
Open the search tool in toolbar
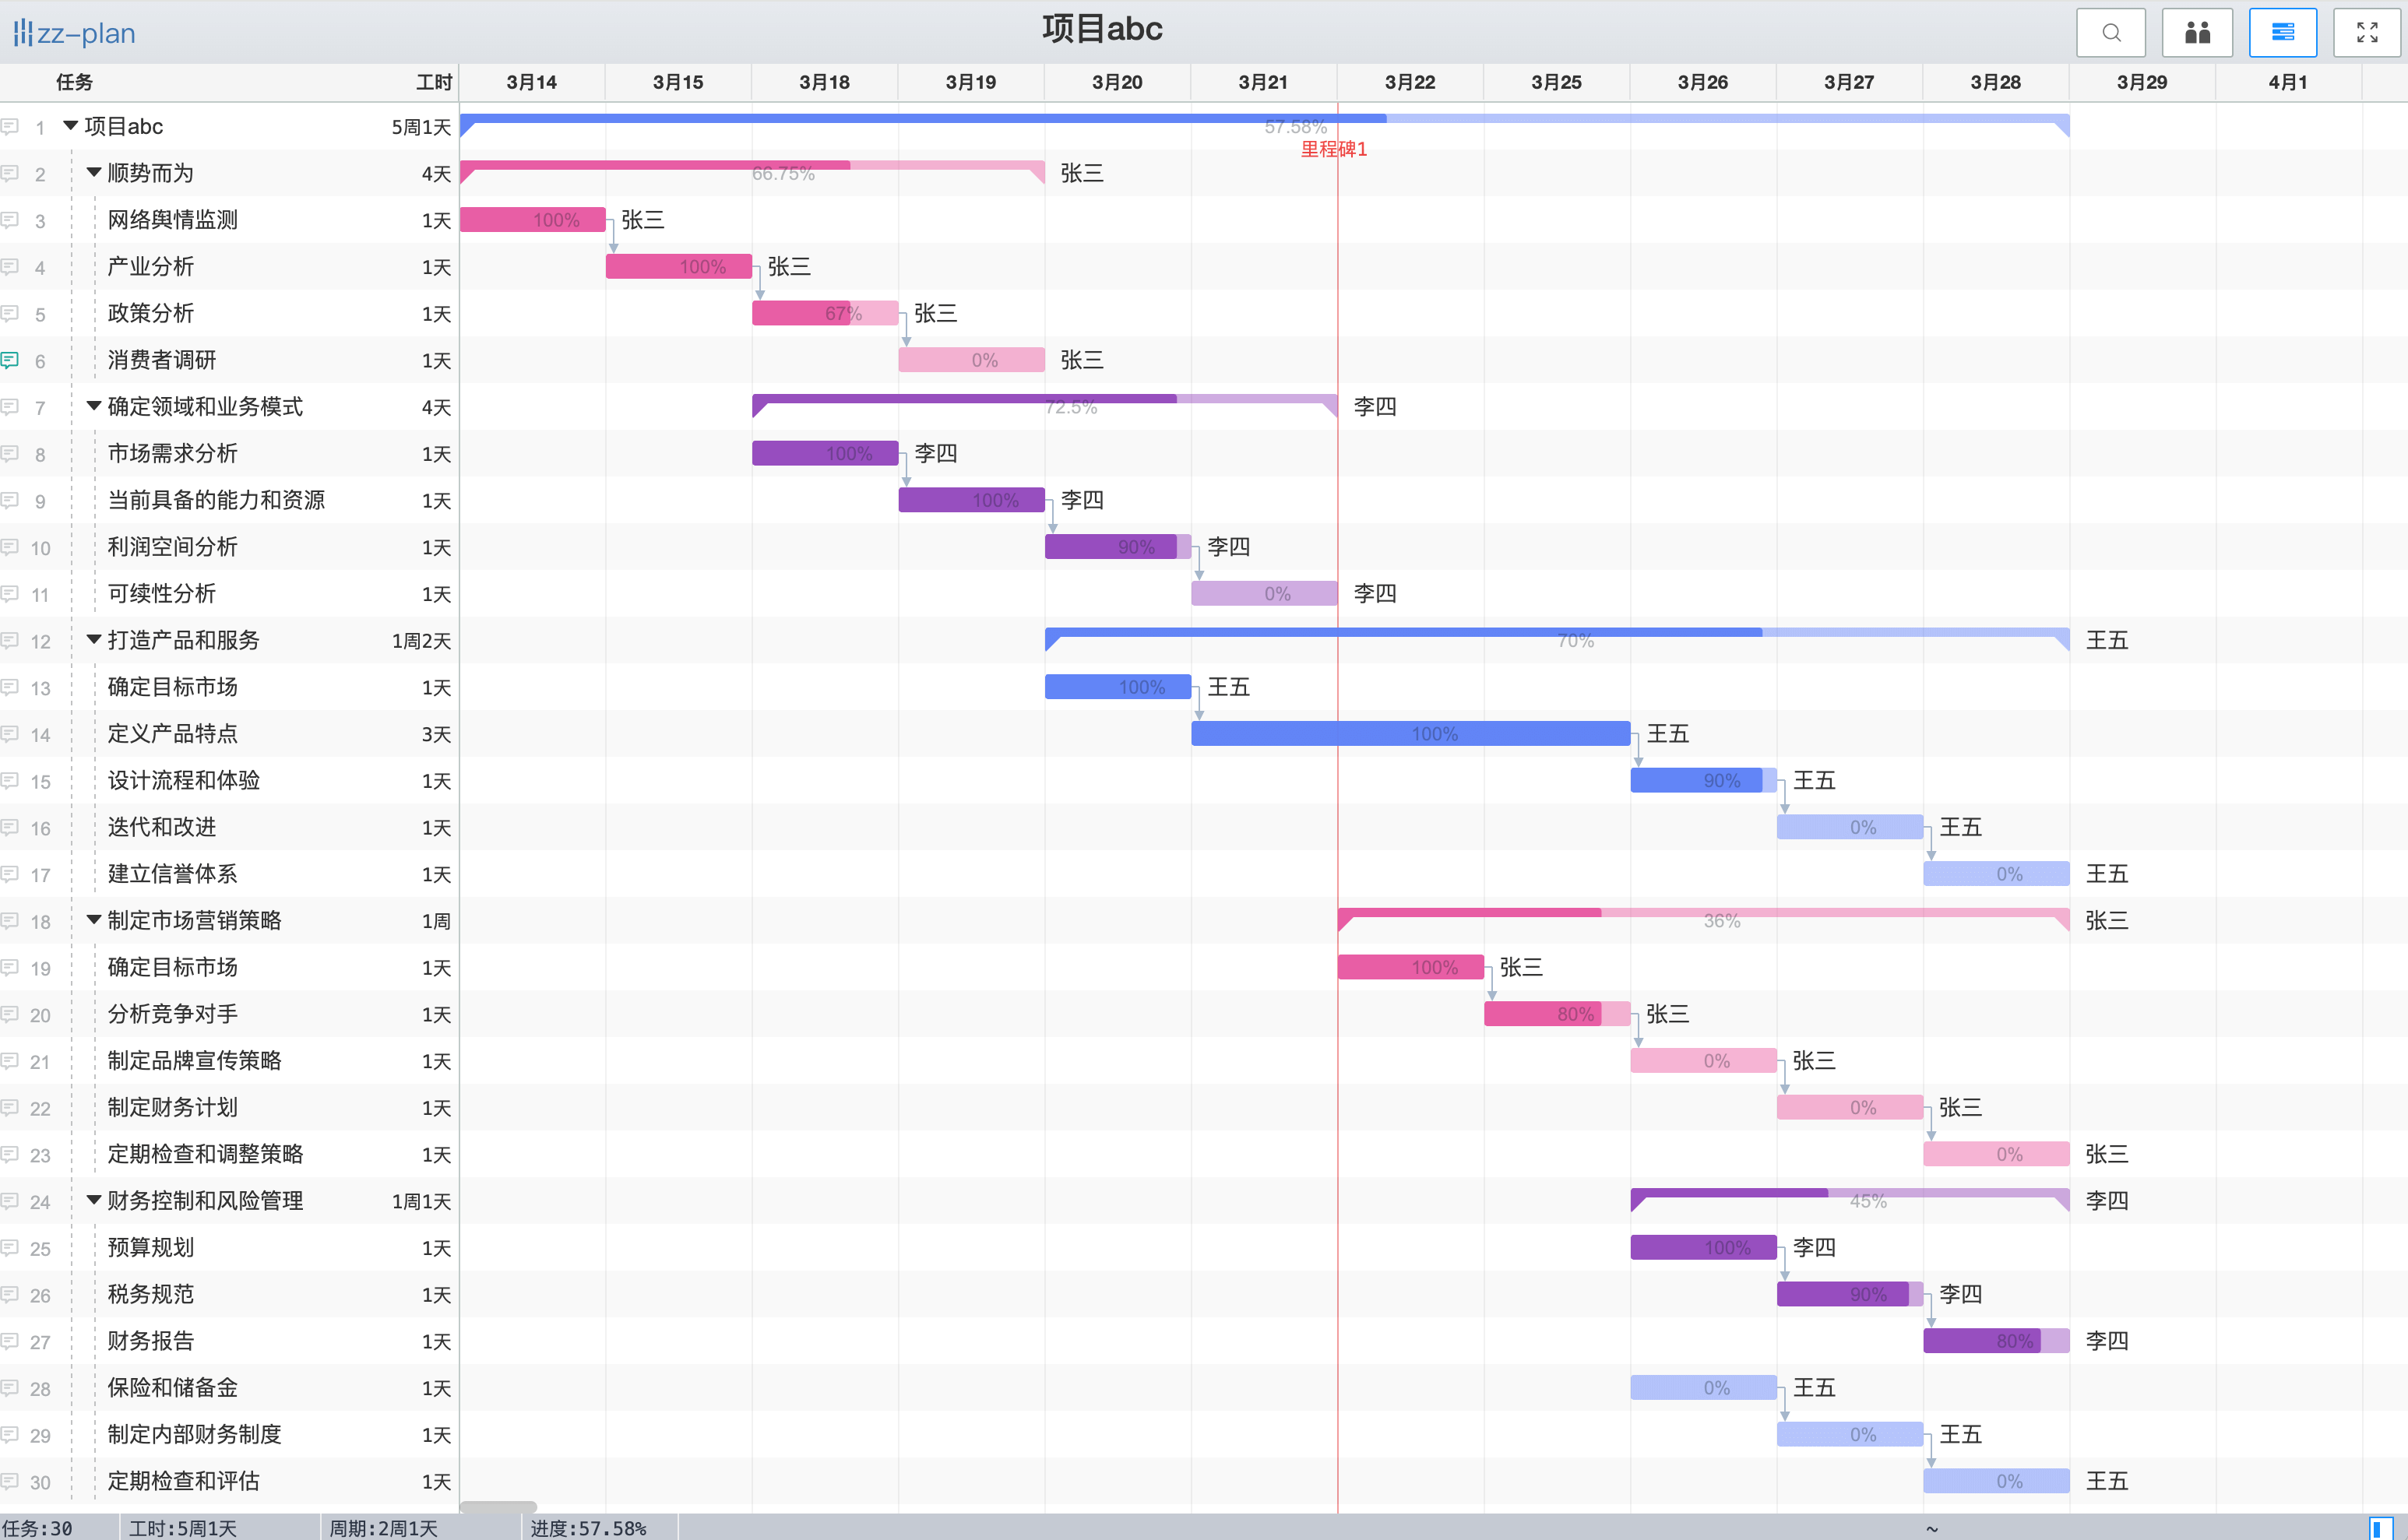2110,33
